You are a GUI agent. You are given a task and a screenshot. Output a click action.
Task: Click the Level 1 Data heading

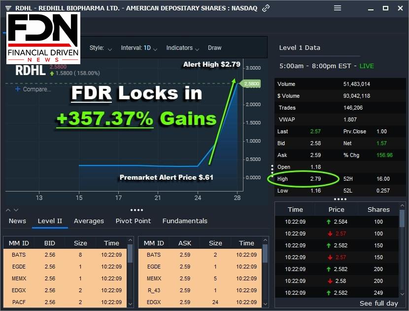click(x=300, y=47)
